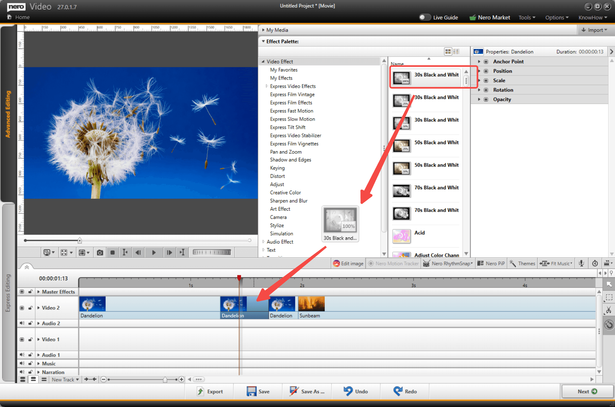Open the Import dropdown

click(594, 30)
